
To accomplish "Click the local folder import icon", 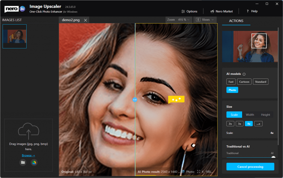I will [23, 163].
